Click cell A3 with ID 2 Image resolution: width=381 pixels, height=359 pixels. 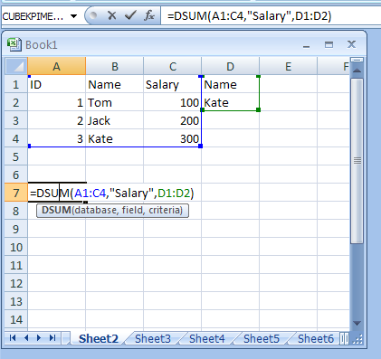[56, 120]
